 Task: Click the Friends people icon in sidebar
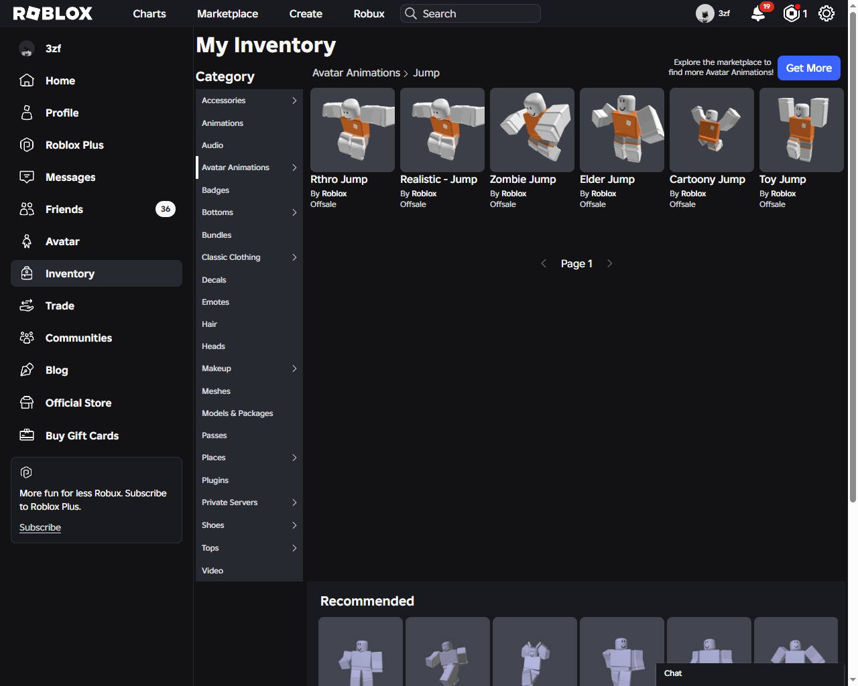pyautogui.click(x=27, y=209)
